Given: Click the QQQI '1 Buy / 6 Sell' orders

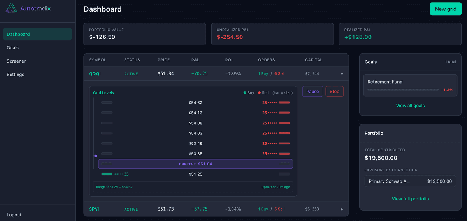Looking at the screenshot, I should coord(272,74).
